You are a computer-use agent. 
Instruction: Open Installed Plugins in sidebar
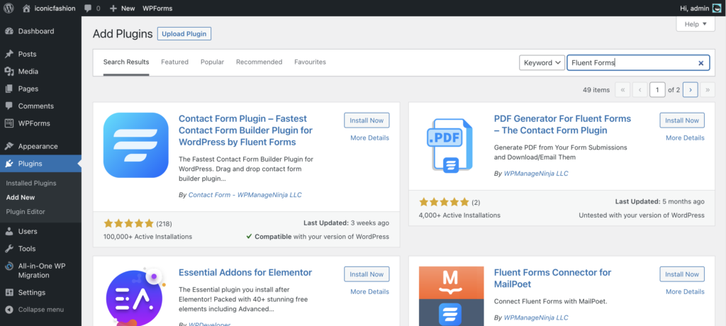31,183
